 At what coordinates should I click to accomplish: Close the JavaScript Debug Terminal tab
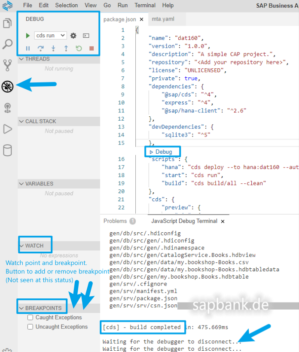[222, 221]
